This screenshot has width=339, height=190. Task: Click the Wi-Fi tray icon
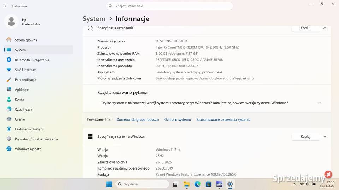click(x=302, y=184)
